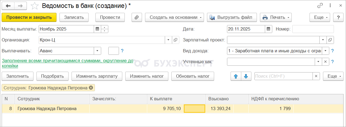Show help for Учтенные как field
The height and width of the screenshot is (127, 346).
(332, 62)
